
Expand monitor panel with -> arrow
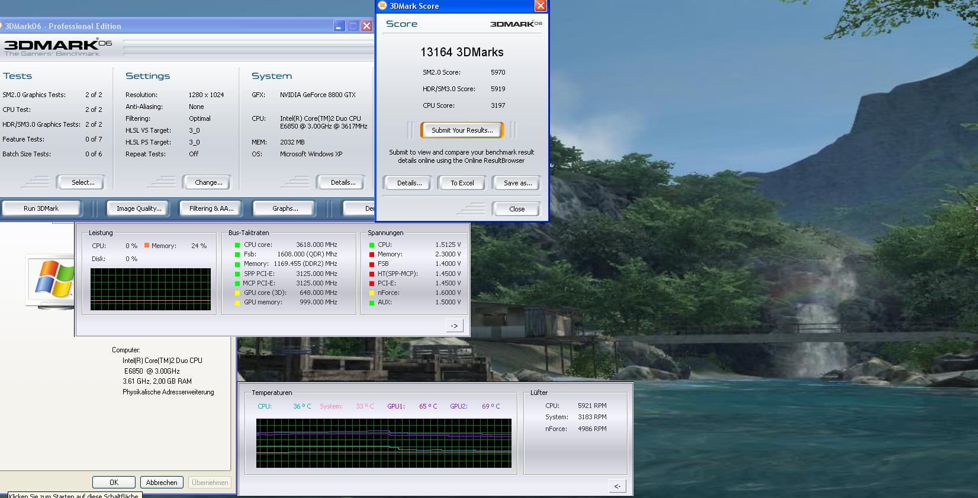coord(454,326)
